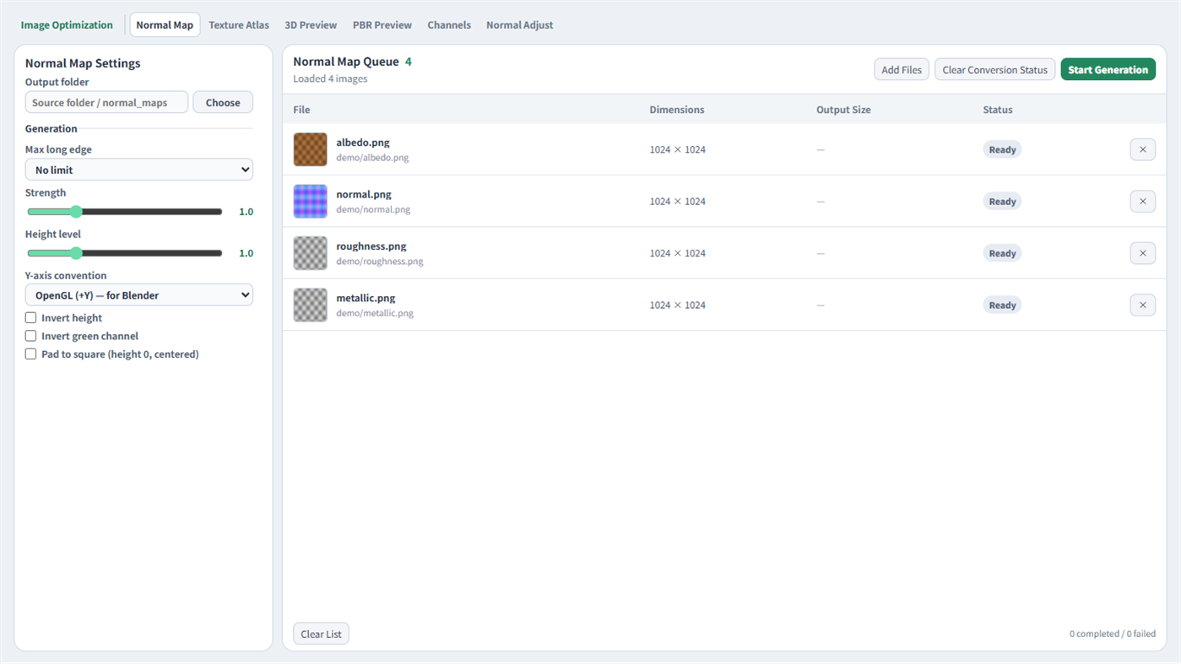
Task: Click the Height level value 1.0
Action: click(246, 253)
